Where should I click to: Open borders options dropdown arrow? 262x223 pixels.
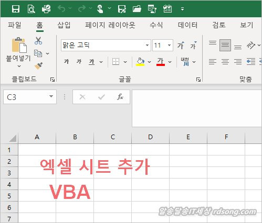125,62
